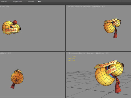Click the Verts count statistic text
The height and width of the screenshot is (98, 131).
pos(71,60)
